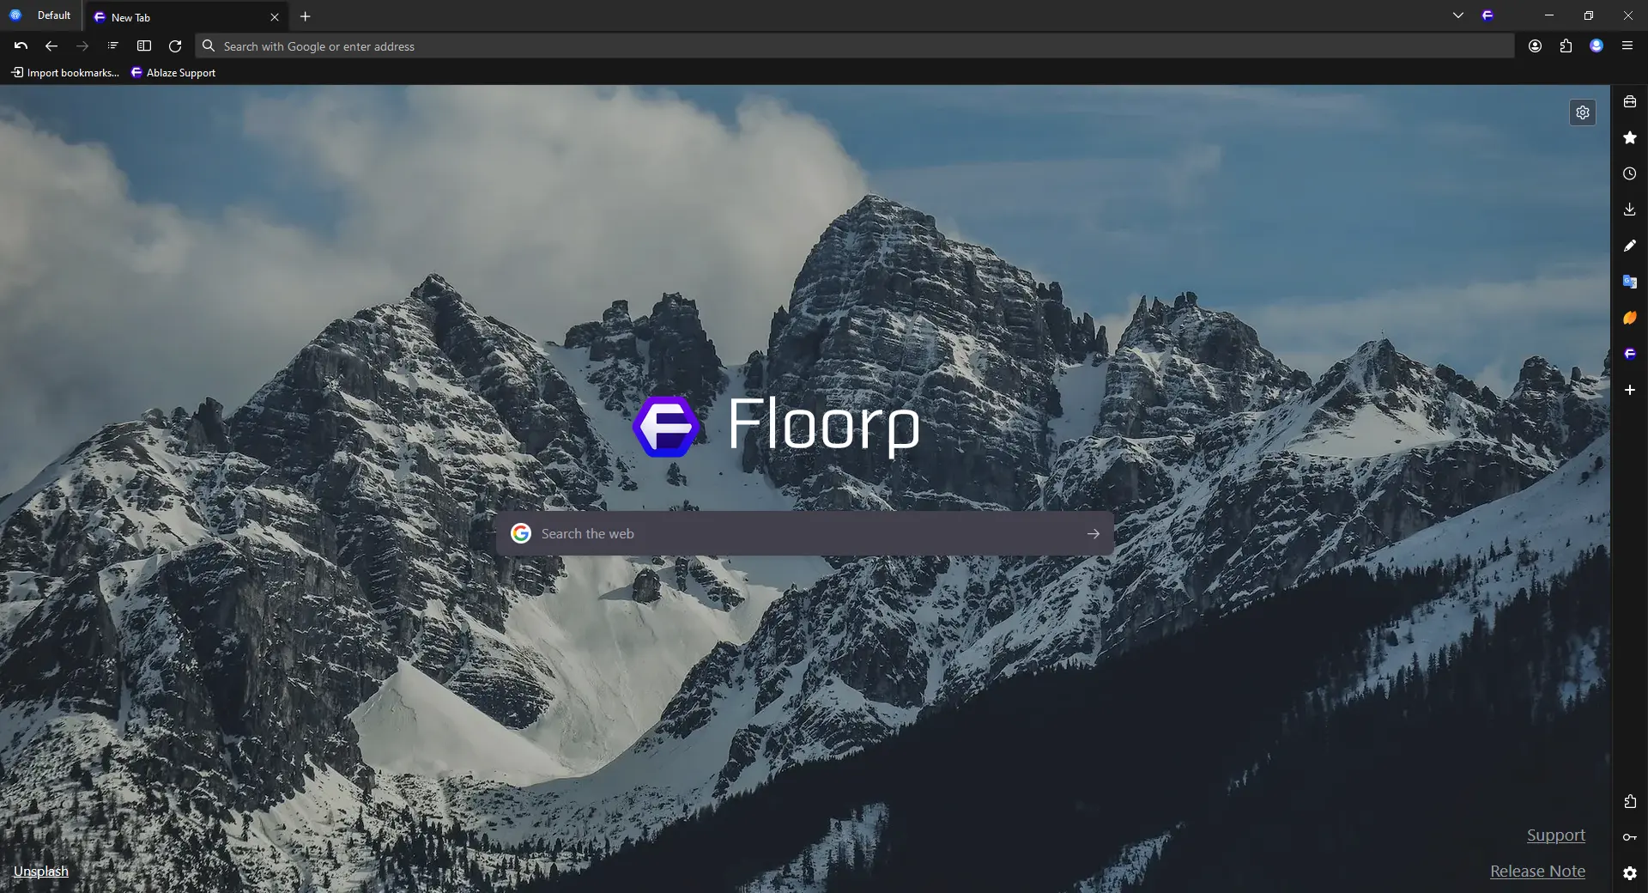Toggle the browser sidebar open
The width and height of the screenshot is (1648, 893).
pos(144,46)
